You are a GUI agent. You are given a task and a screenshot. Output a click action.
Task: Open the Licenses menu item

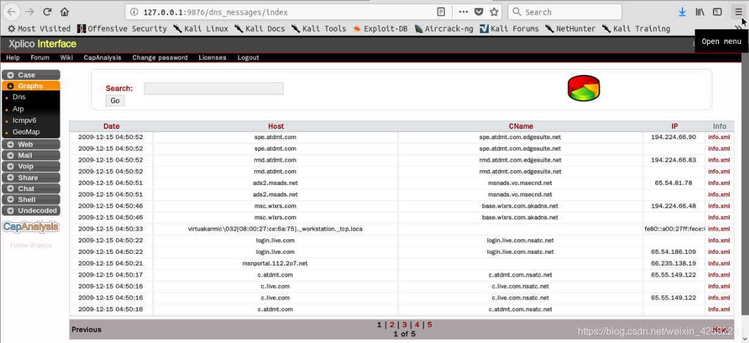pos(213,57)
